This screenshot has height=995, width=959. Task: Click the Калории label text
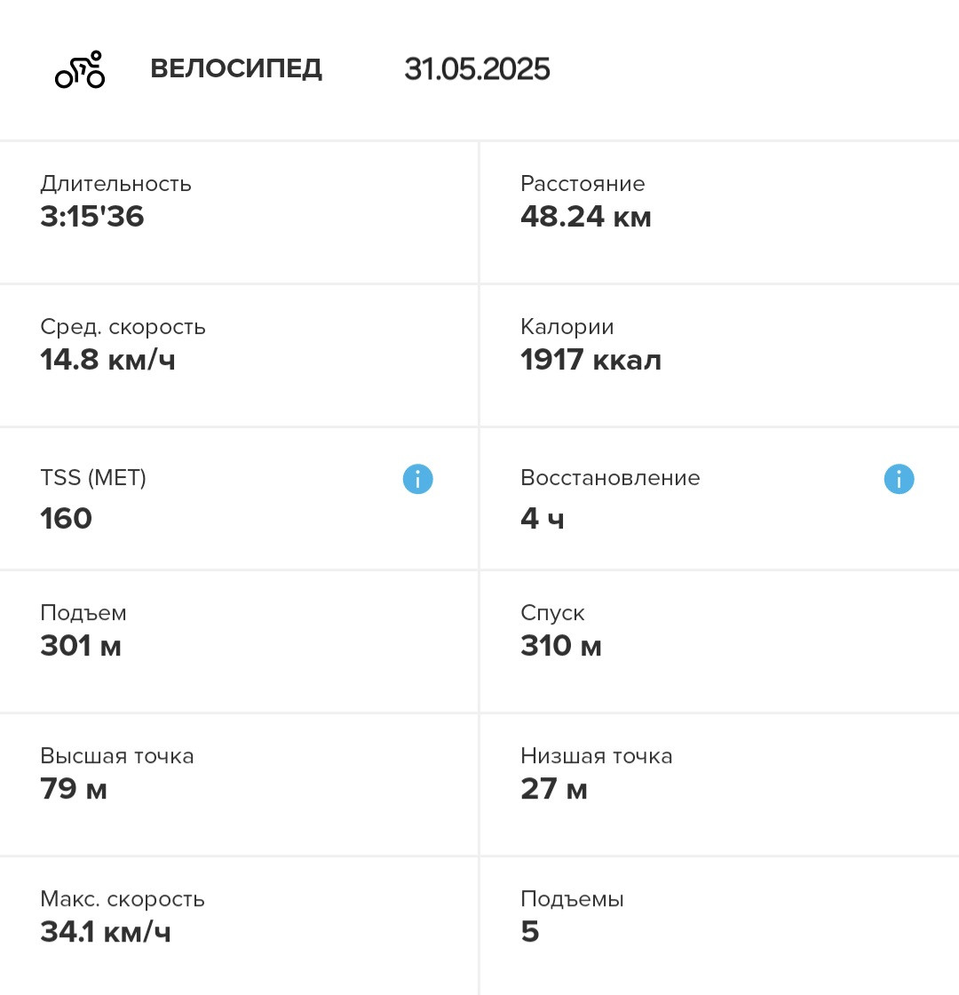tap(567, 327)
